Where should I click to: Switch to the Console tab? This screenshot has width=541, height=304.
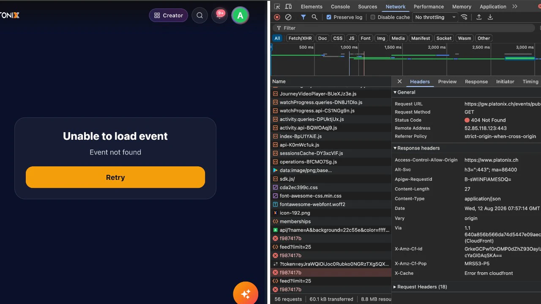click(x=340, y=6)
